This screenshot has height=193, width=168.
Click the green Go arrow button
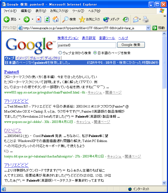pos(154,28)
